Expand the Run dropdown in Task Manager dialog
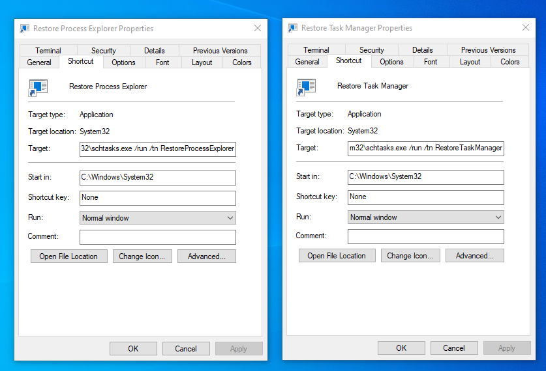 click(426, 217)
